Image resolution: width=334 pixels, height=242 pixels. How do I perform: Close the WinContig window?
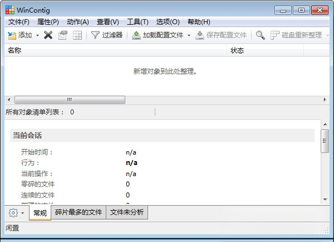(x=320, y=10)
